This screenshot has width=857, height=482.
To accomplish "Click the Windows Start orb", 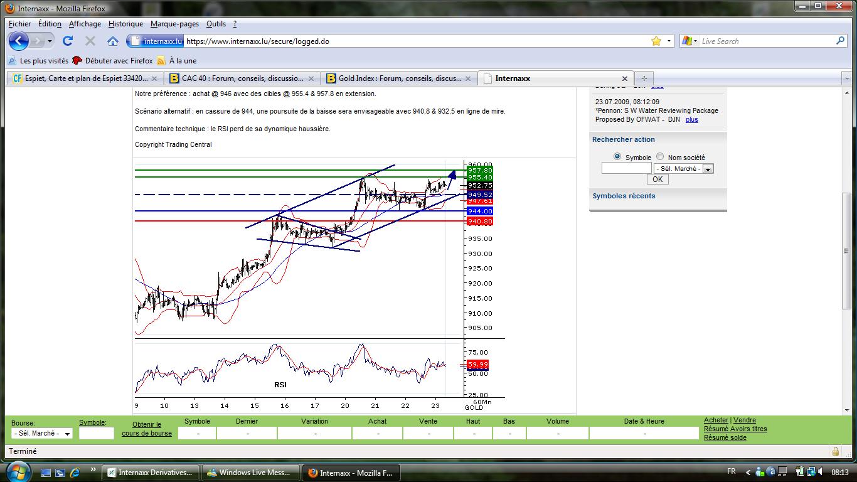I will tap(17, 471).
